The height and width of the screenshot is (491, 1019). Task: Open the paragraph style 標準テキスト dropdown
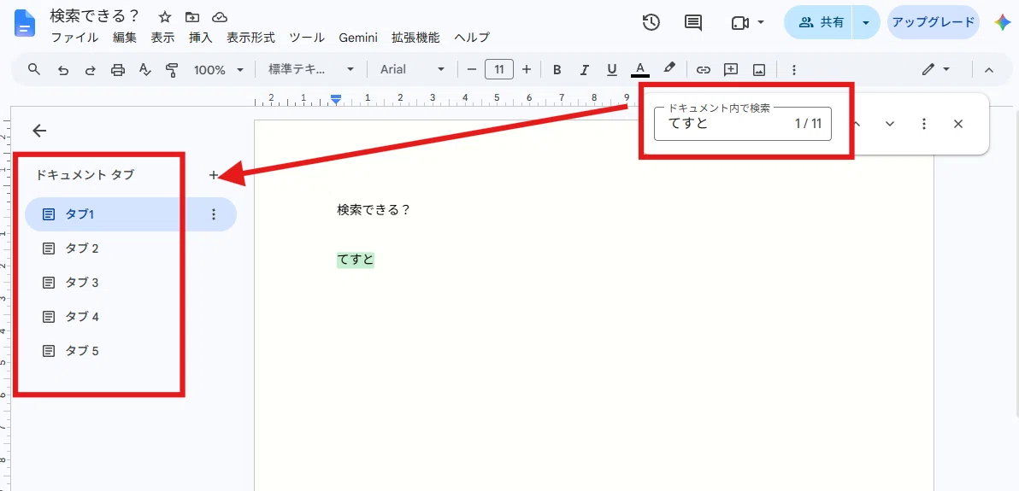tap(311, 69)
